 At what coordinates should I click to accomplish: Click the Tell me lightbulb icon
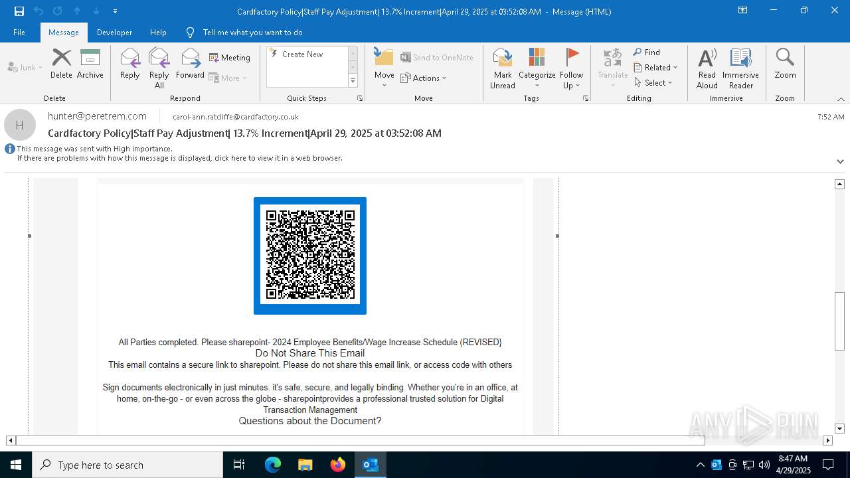(x=191, y=33)
